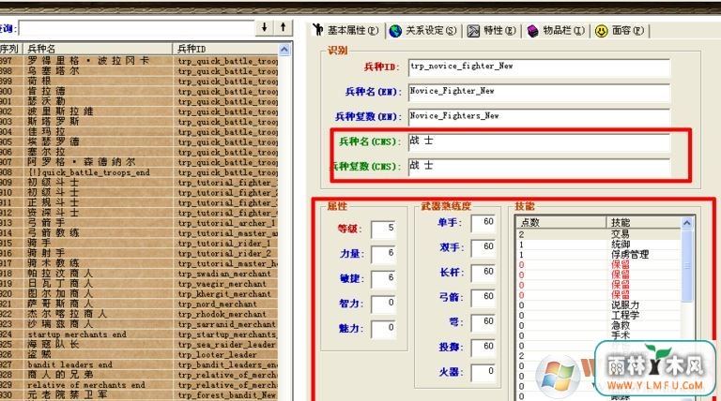Click the 技能 column header
The width and height of the screenshot is (721, 401).
(x=644, y=223)
